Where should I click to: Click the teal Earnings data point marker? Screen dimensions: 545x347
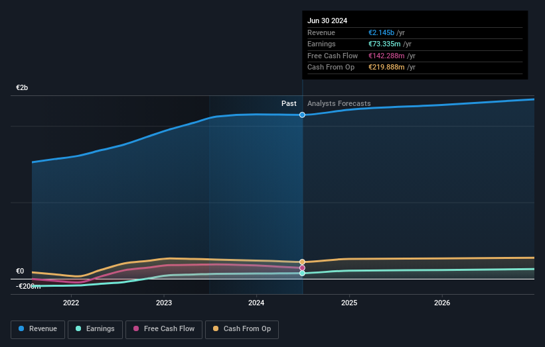click(303, 273)
